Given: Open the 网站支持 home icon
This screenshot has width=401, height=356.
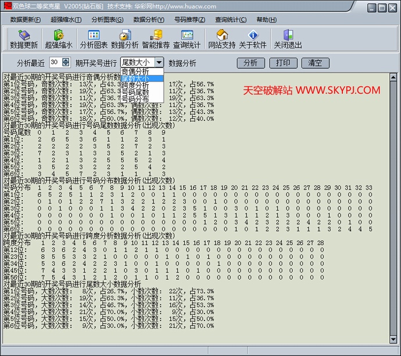Looking at the screenshot, I should (221, 35).
